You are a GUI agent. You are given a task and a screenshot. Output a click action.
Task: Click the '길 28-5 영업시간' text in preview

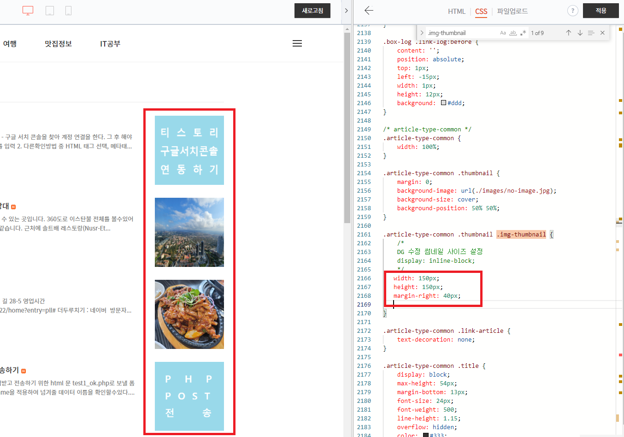click(24, 301)
